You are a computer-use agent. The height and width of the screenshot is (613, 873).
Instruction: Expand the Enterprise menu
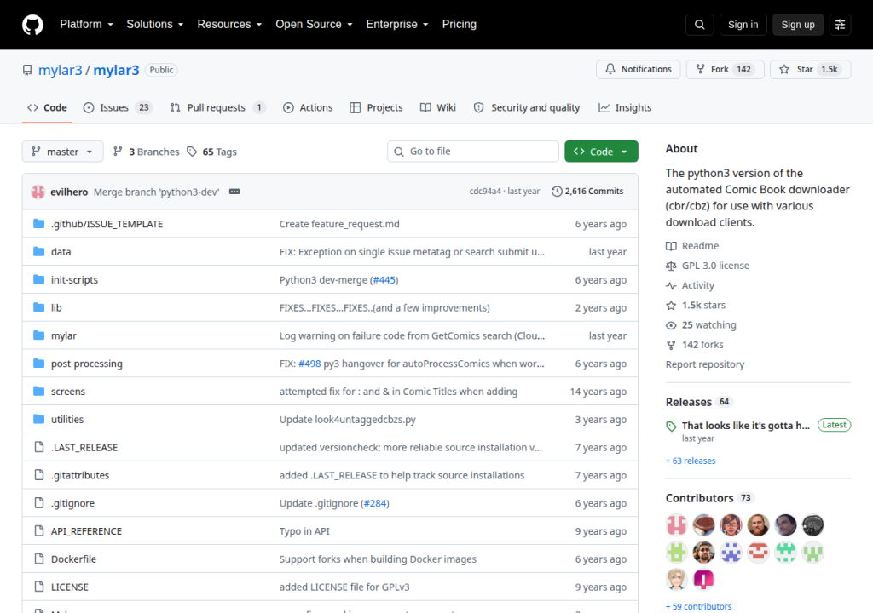pos(397,25)
